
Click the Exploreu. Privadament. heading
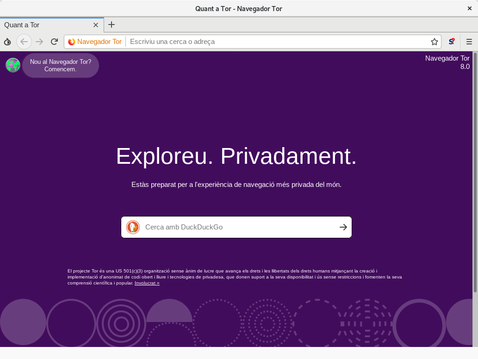point(236,156)
